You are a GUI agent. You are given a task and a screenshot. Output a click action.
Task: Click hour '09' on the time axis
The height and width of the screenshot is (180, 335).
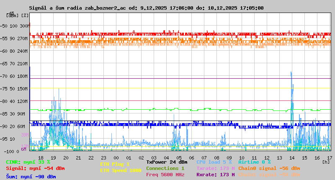tap(229, 158)
